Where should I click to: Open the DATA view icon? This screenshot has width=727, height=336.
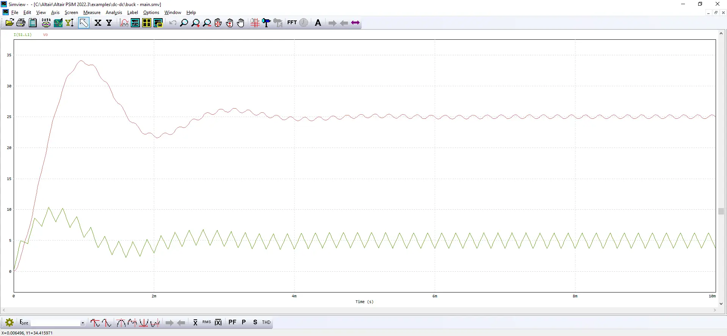(x=46, y=23)
